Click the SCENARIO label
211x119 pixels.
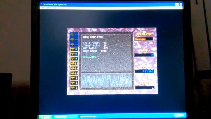144,34
